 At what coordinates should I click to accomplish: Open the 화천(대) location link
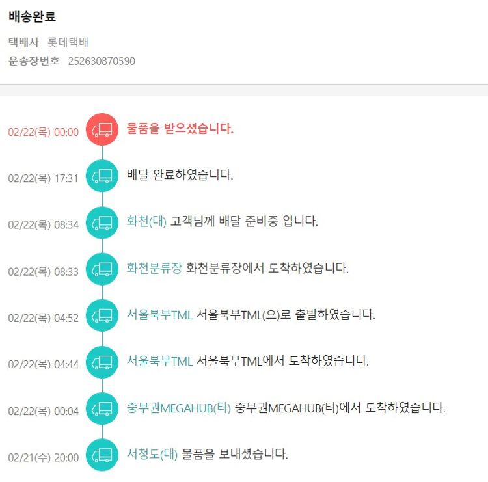(x=146, y=221)
